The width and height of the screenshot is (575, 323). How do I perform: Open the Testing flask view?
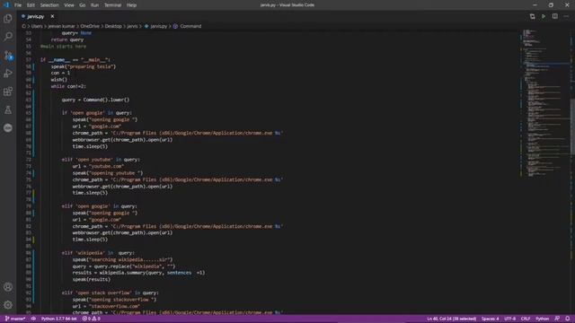click(x=8, y=109)
